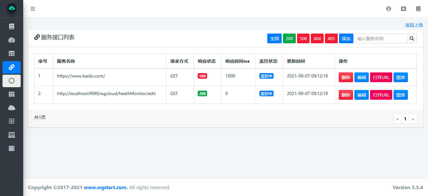Click the search magnifier next to service name field

click(412, 38)
